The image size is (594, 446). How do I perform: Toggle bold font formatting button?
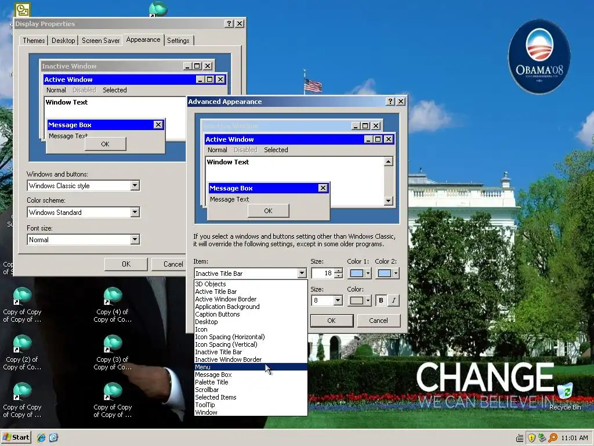(381, 300)
